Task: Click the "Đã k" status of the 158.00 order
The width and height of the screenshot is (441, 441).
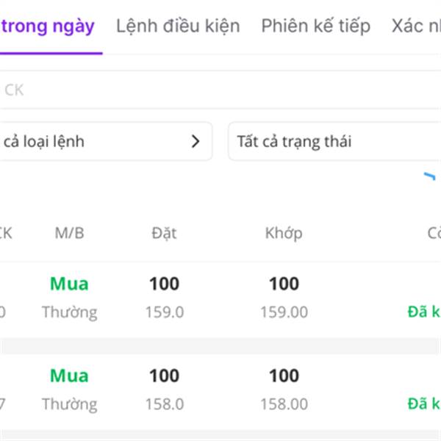Action: [424, 404]
